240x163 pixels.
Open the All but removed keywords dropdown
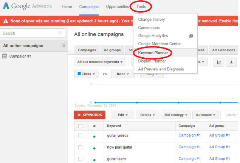[x=101, y=62]
